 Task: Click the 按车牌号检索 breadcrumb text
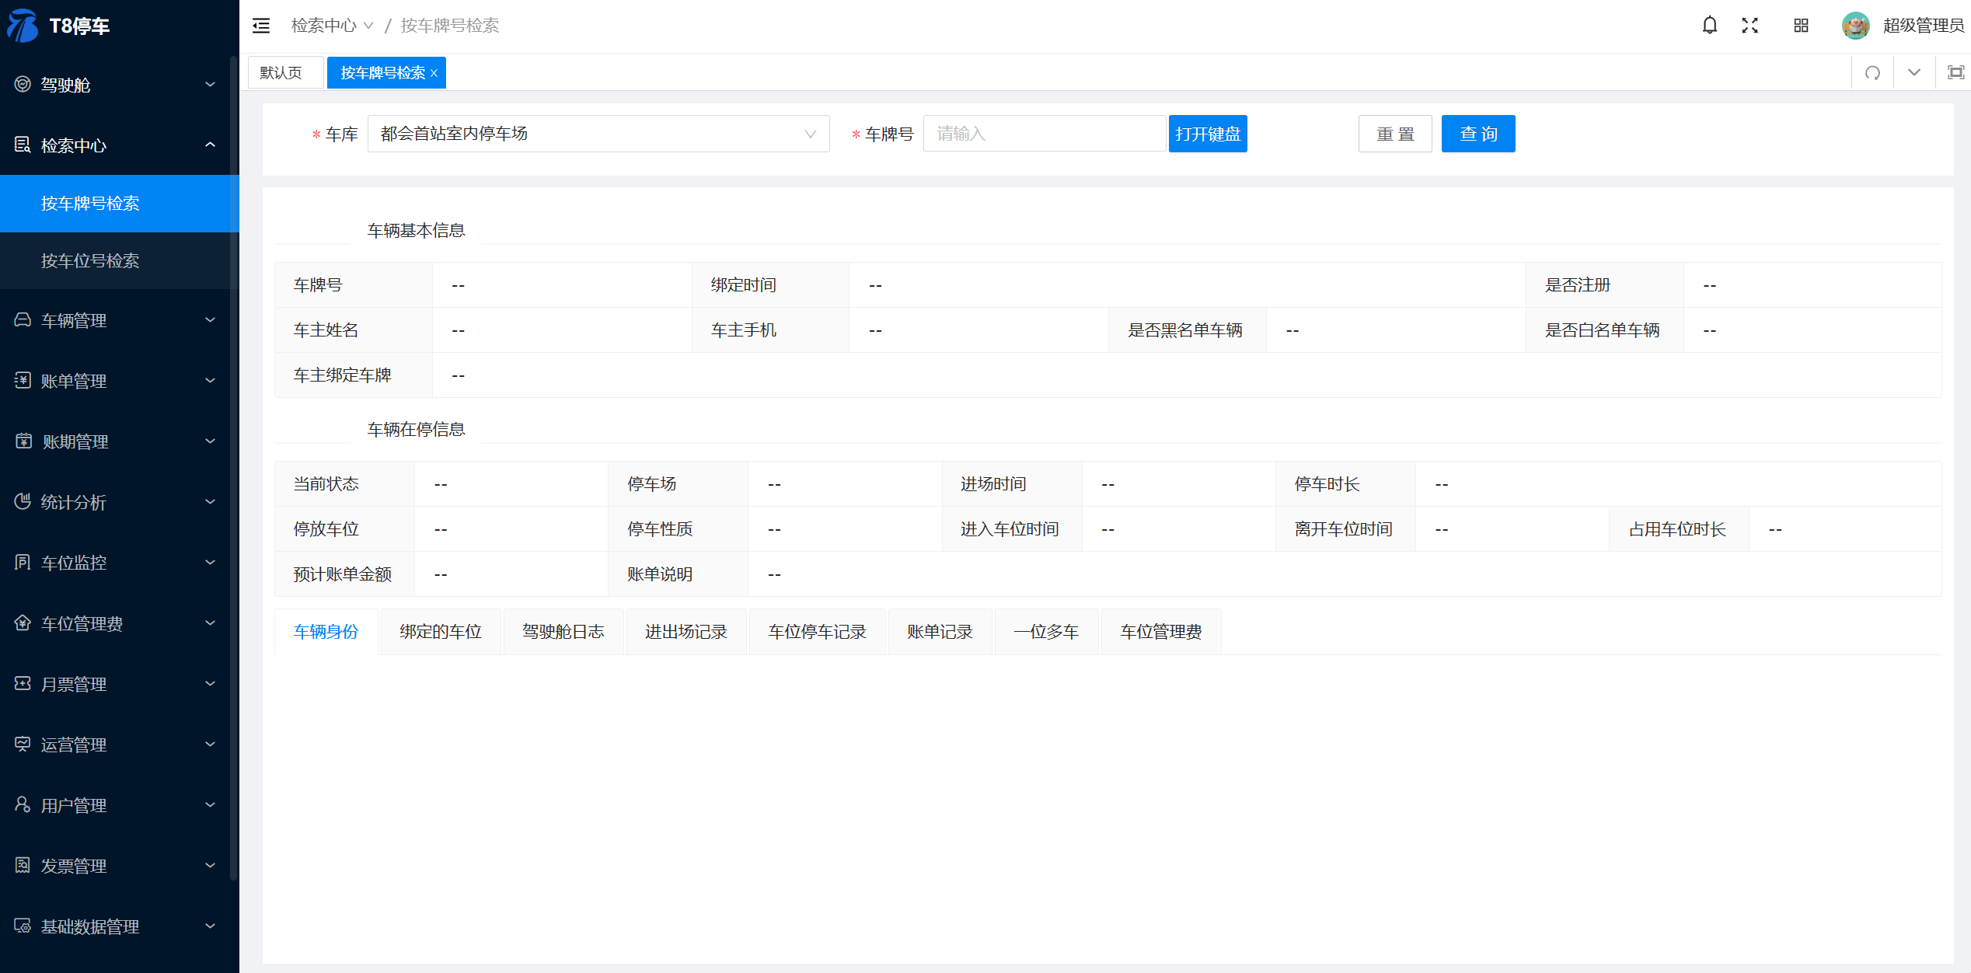450,26
